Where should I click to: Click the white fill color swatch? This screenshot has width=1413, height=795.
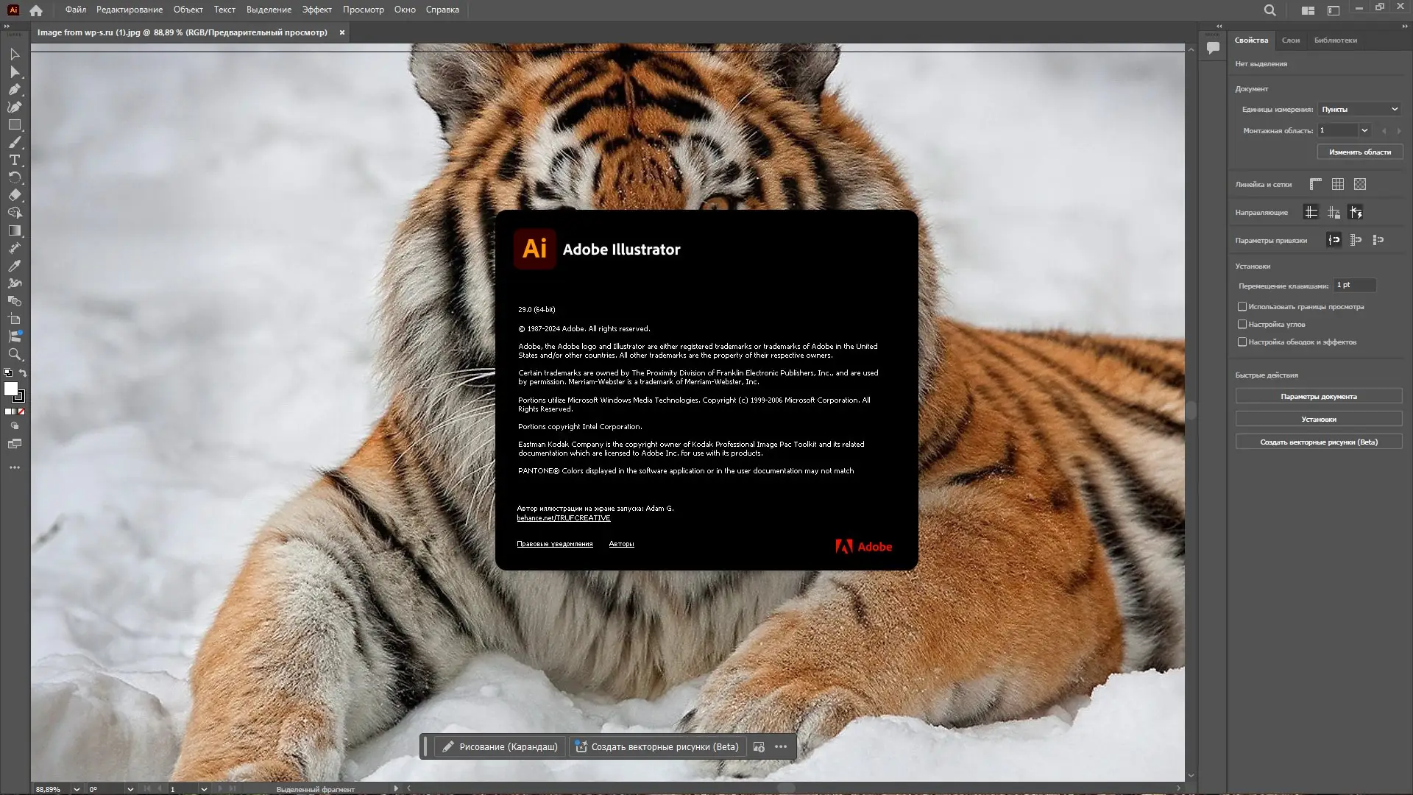(x=10, y=389)
